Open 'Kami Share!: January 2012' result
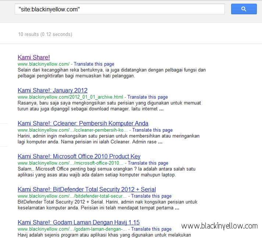262x238 pixels. pyautogui.click(x=53, y=91)
